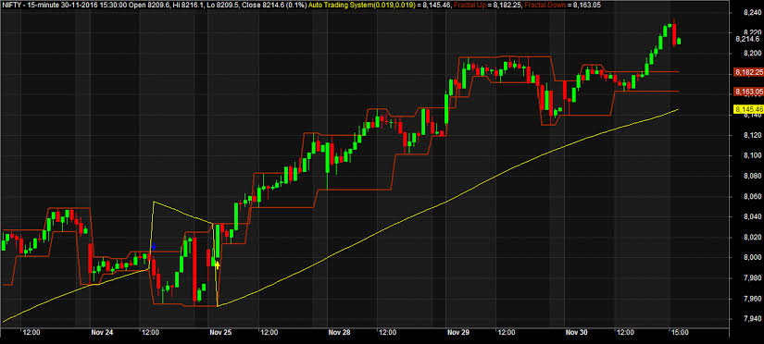
Task: Click the yellow 8,145.46 price tag
Action: (748, 109)
